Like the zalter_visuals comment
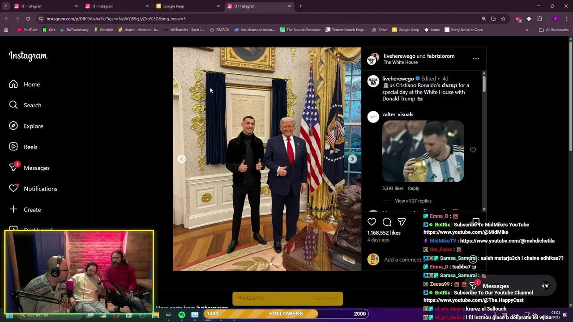This screenshot has width=573, height=322. [x=473, y=150]
